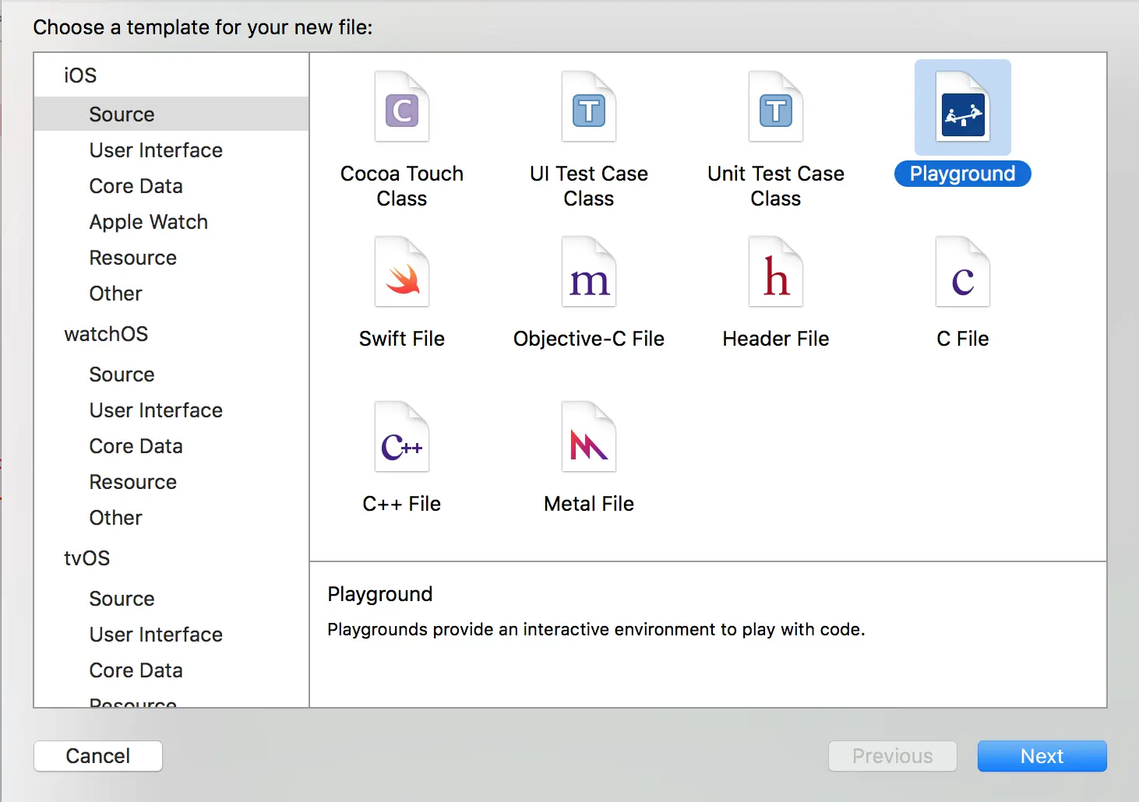Choose the Metal File template icon
The height and width of the screenshot is (802, 1139).
589,437
